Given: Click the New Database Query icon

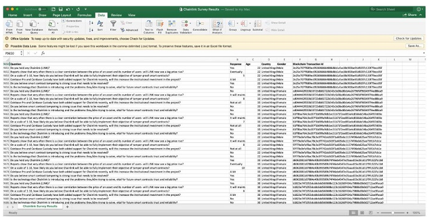Looking at the screenshot, I should click(x=32, y=24).
